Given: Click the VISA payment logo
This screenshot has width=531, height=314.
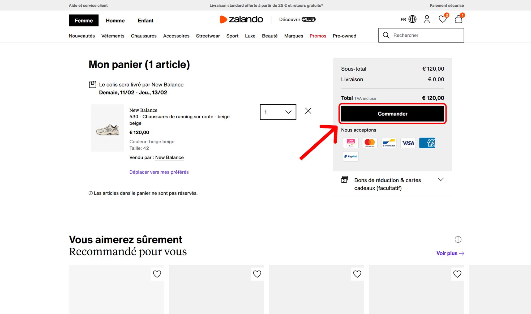Looking at the screenshot, I should [x=408, y=143].
